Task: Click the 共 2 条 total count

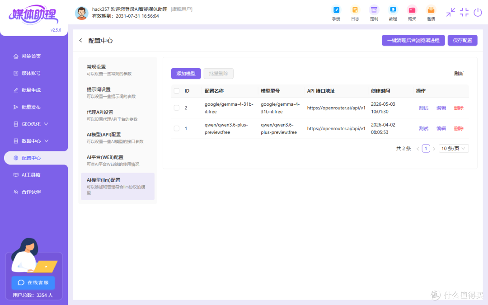Action: pos(404,149)
